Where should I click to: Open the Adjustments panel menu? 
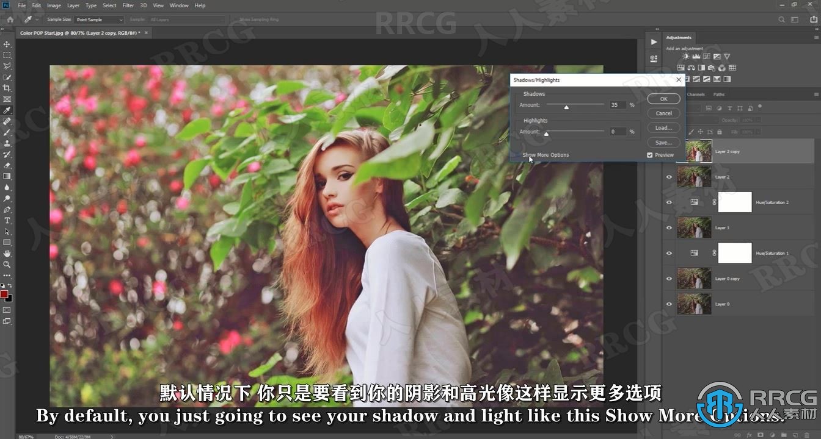click(816, 37)
